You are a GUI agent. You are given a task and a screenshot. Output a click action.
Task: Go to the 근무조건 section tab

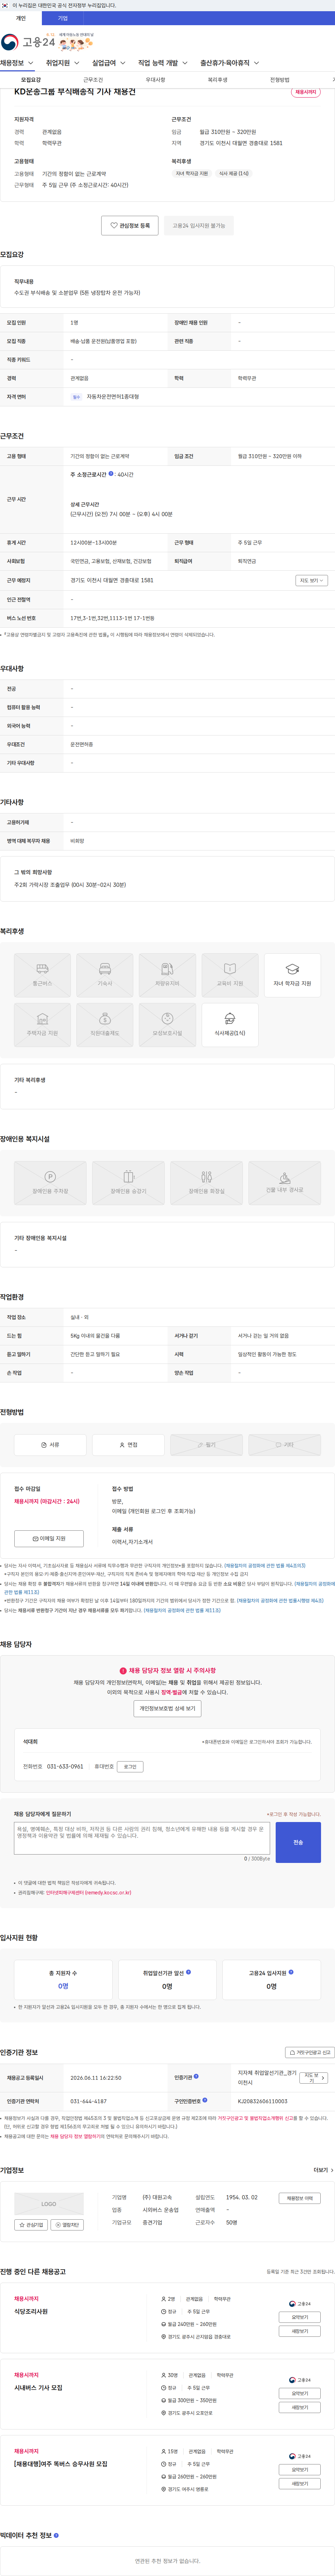93,80
